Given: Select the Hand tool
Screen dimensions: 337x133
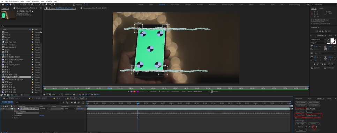Looking at the screenshot, I should (10, 4).
